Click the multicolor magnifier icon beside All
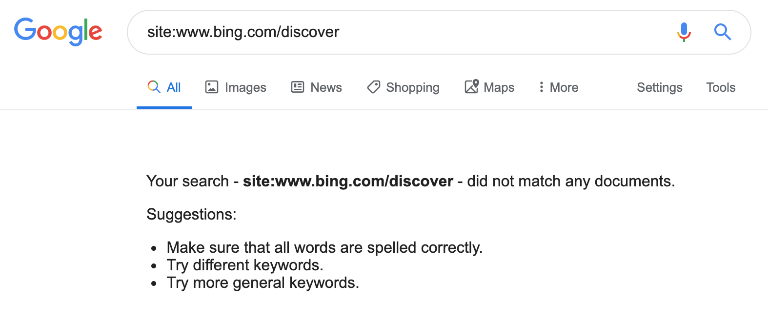Image resolution: width=768 pixels, height=323 pixels. [x=154, y=87]
